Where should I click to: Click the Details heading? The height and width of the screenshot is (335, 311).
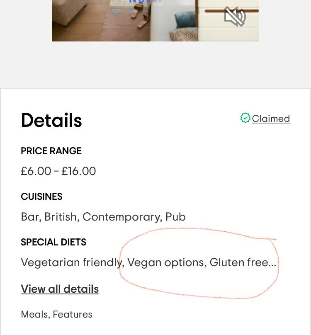pyautogui.click(x=51, y=120)
